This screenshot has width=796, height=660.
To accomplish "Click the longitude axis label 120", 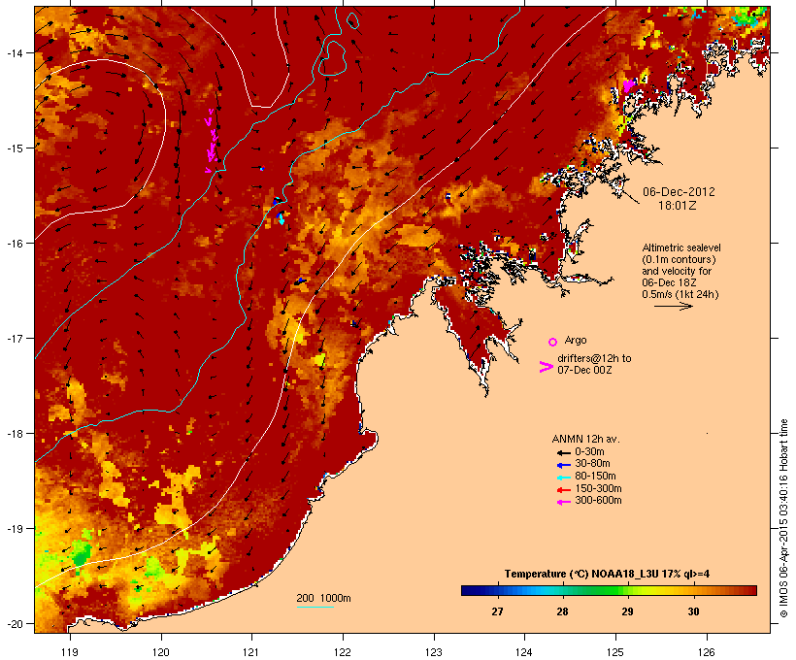I will pos(161,652).
